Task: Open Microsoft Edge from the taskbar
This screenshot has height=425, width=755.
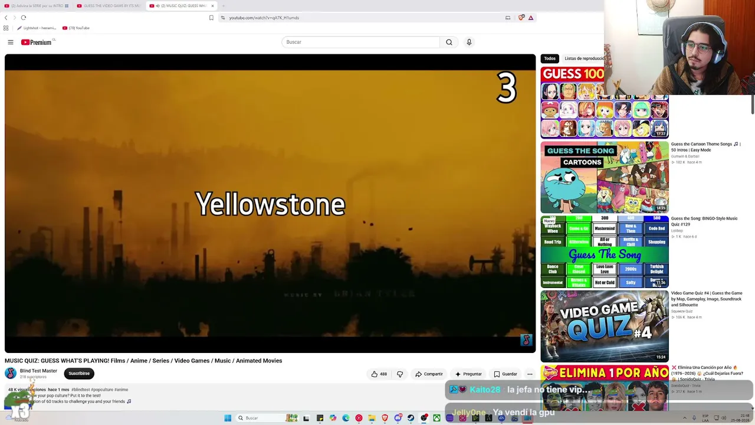Action: (x=346, y=418)
